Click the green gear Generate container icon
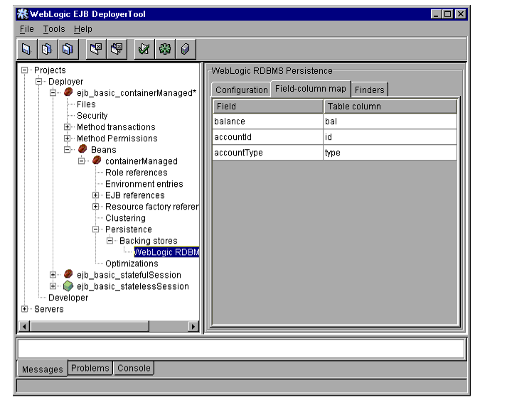 (165, 49)
